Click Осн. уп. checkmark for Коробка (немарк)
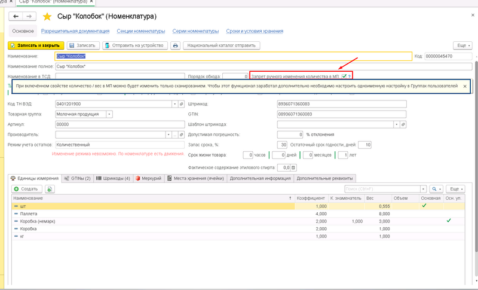This screenshot has width=478, height=290. tap(449, 221)
